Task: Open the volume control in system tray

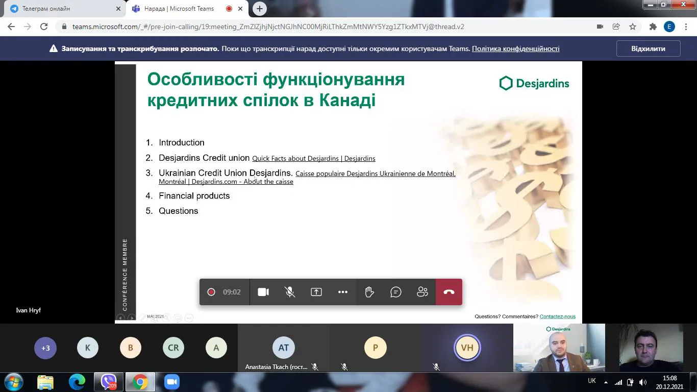Action: pos(643,382)
